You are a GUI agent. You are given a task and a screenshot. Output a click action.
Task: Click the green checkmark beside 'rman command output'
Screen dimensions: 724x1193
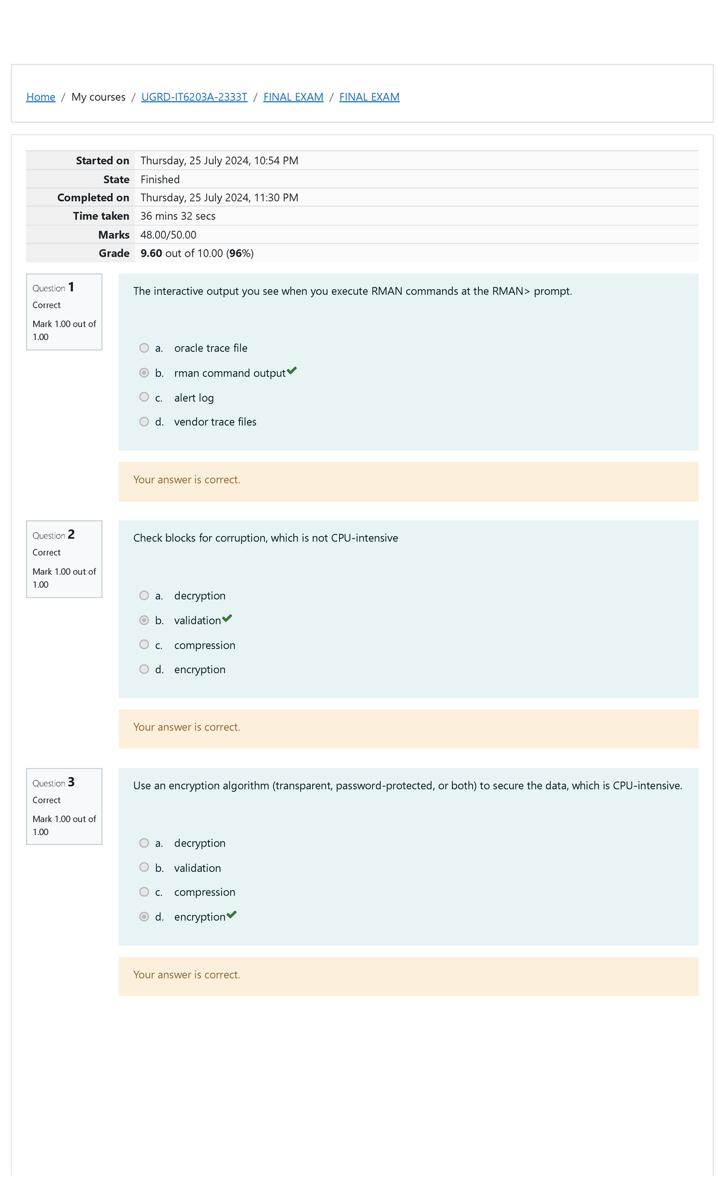pyautogui.click(x=292, y=370)
